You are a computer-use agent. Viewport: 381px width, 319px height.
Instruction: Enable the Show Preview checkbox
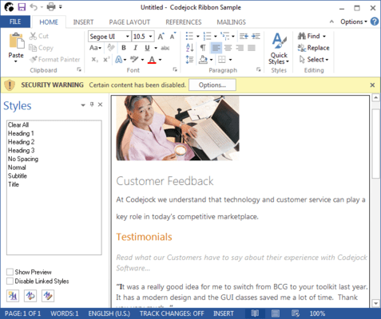click(10, 272)
